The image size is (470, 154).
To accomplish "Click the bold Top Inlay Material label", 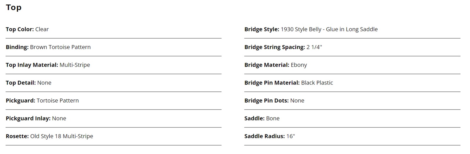I will (32, 65).
